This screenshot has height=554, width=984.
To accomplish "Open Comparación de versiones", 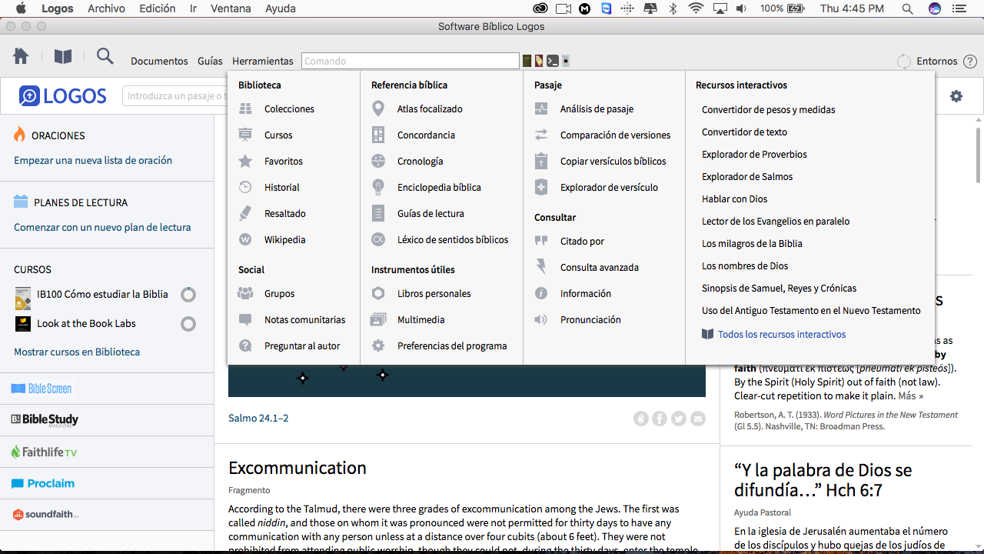I will tap(615, 135).
